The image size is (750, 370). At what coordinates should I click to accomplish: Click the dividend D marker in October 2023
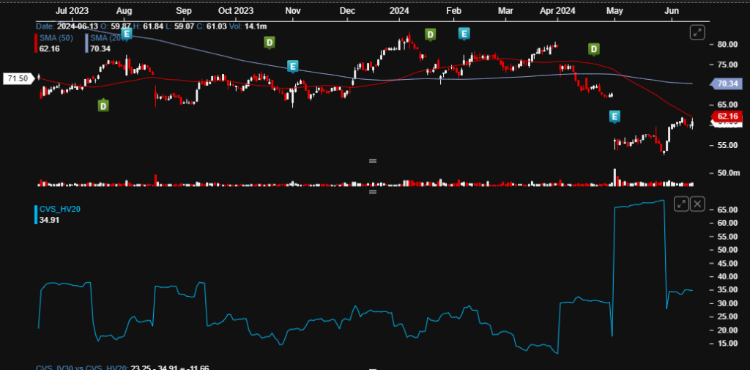click(x=270, y=43)
